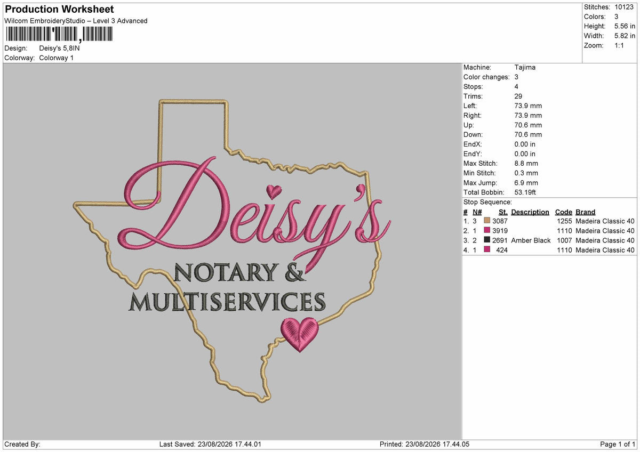
Task: Click the 'Printed' timestamp in footer
Action: click(425, 444)
